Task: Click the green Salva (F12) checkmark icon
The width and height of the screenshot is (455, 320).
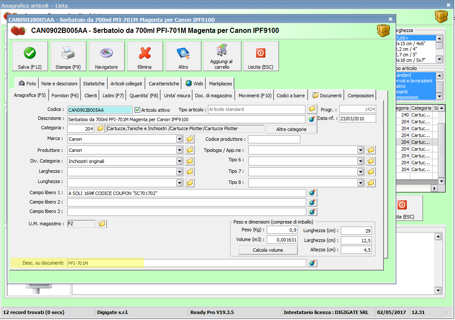Action: pos(30,53)
